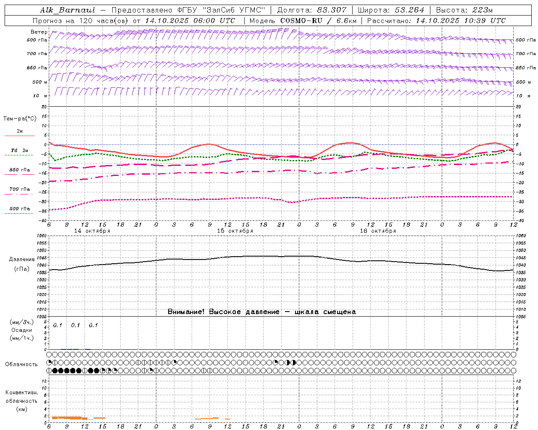The width and height of the screenshot is (538, 430).
Task: Click the 'Осадки' precipitation label
Action: click(22, 330)
